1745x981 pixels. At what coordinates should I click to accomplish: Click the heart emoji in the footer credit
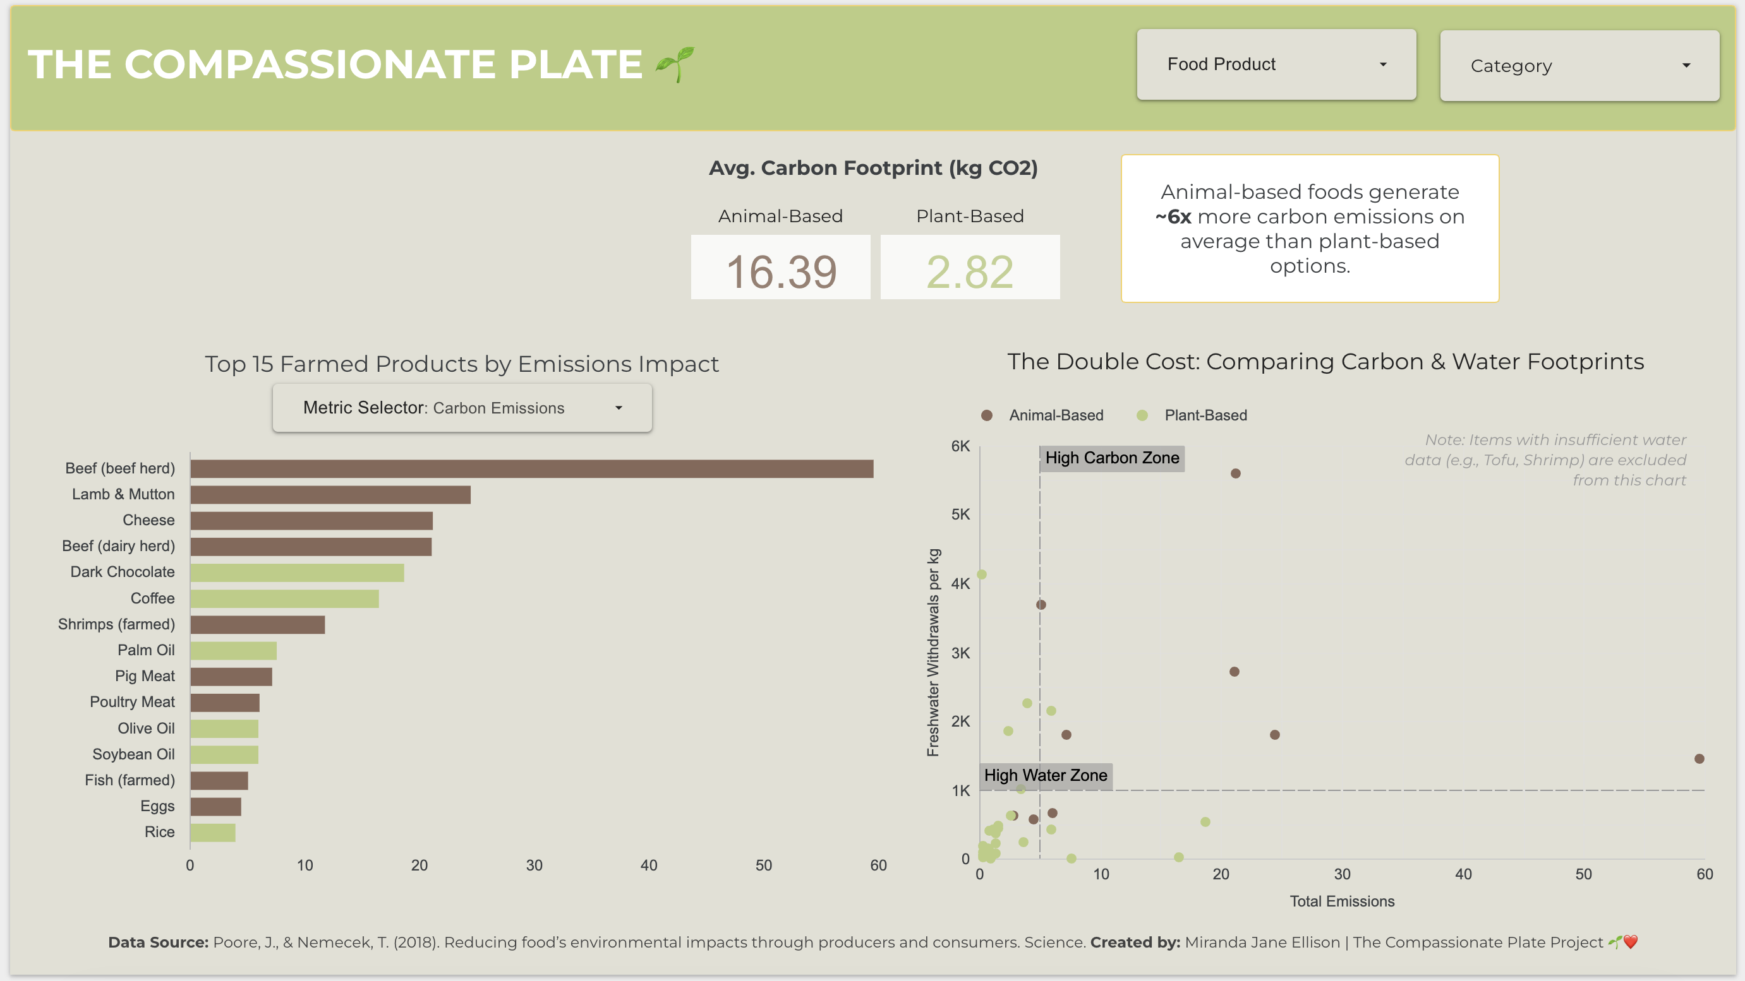[x=1632, y=942]
